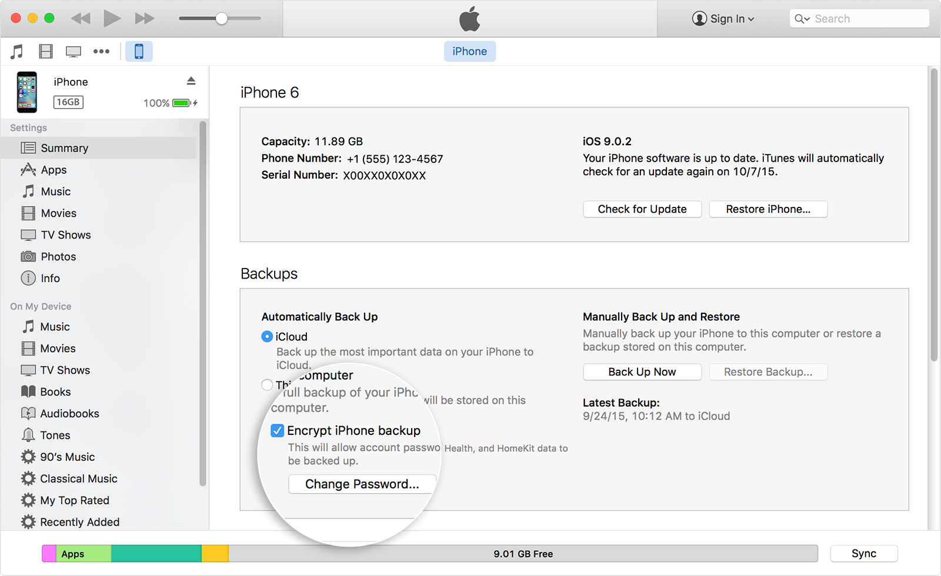Open the Music library icon in toolbar

pyautogui.click(x=17, y=52)
